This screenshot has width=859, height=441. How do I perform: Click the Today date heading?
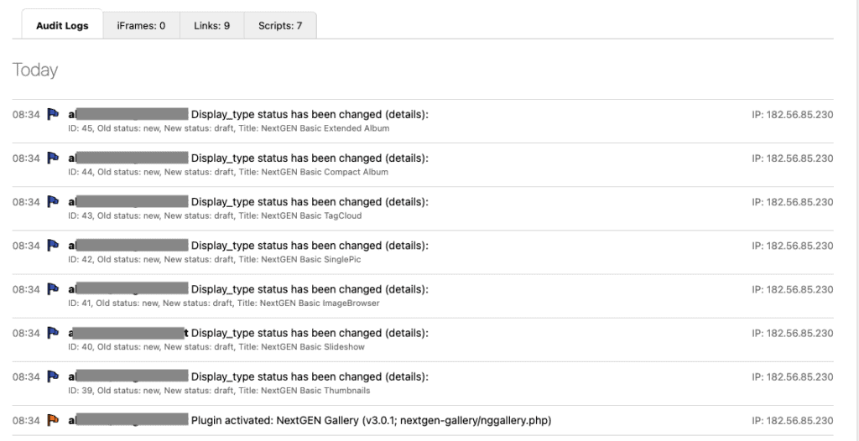[35, 70]
